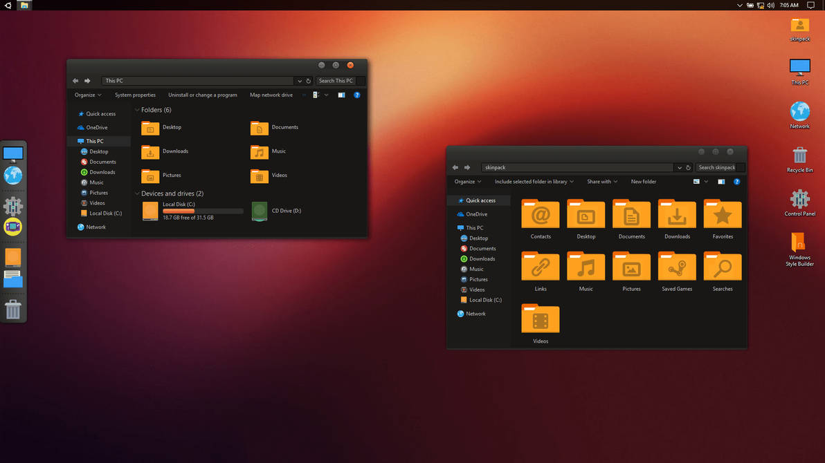Open the Contacts folder in skinpack window
Image resolution: width=825 pixels, height=463 pixels.
pos(541,216)
